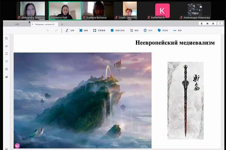This screenshot has width=226, height=150.
Task: Select Ольга Закутняя's video tile
Action: [130, 10]
